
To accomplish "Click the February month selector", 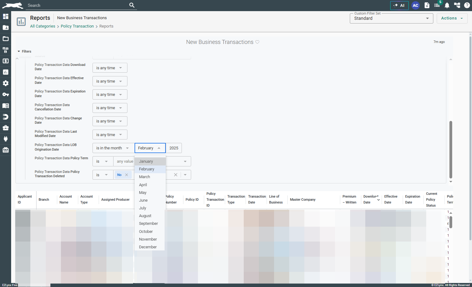I will tap(150, 148).
